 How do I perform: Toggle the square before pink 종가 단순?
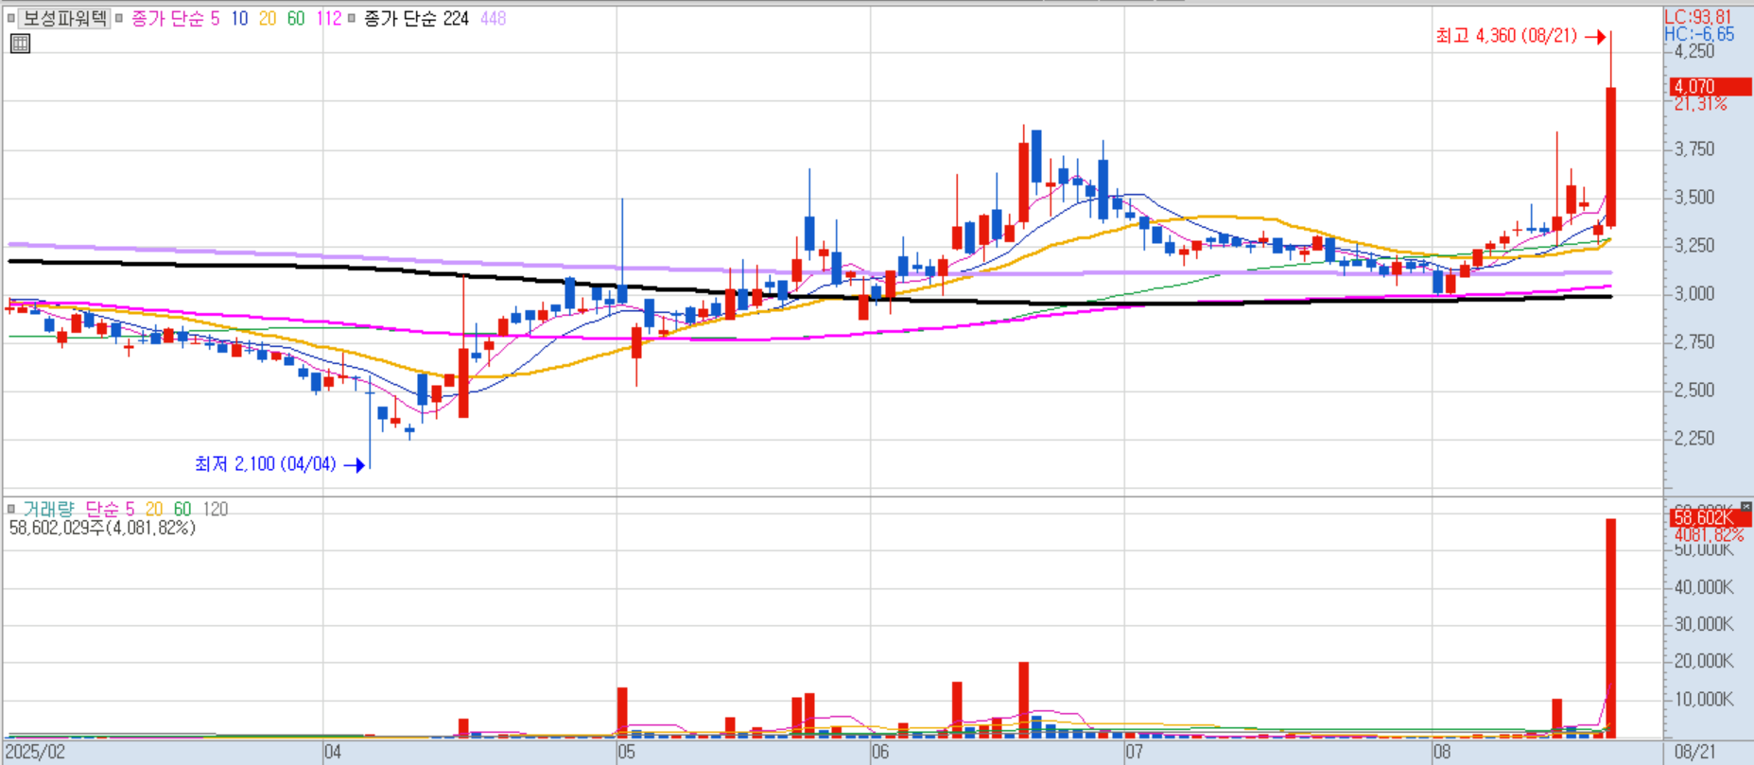click(119, 18)
